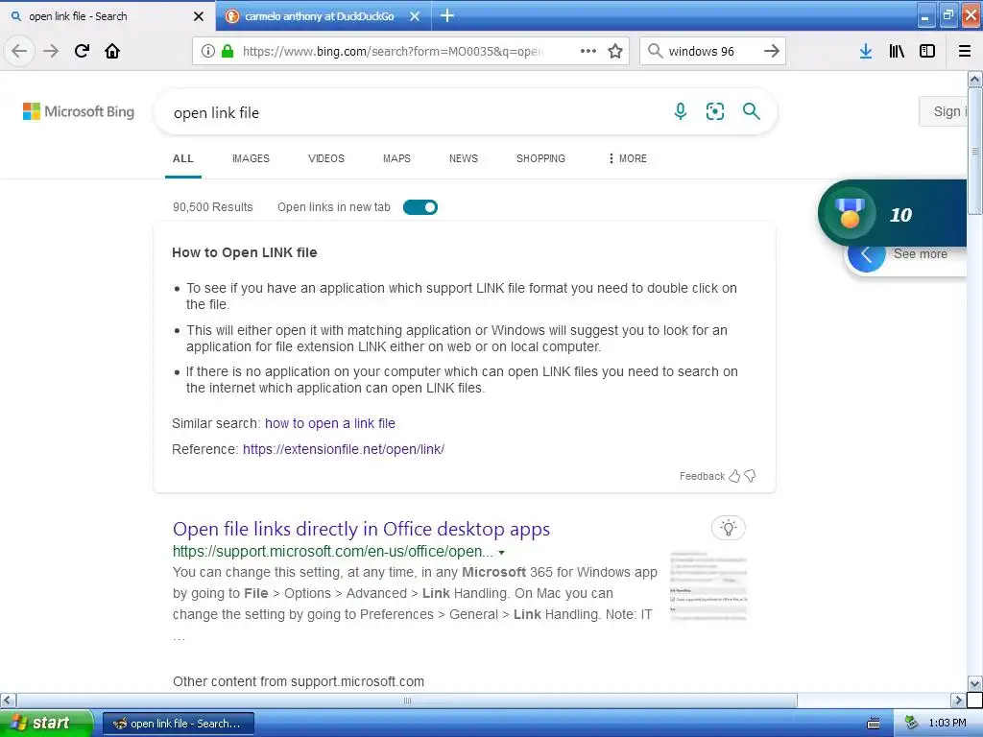Open the Windows start menu
Image resolution: width=983 pixels, height=737 pixels.
coord(46,724)
